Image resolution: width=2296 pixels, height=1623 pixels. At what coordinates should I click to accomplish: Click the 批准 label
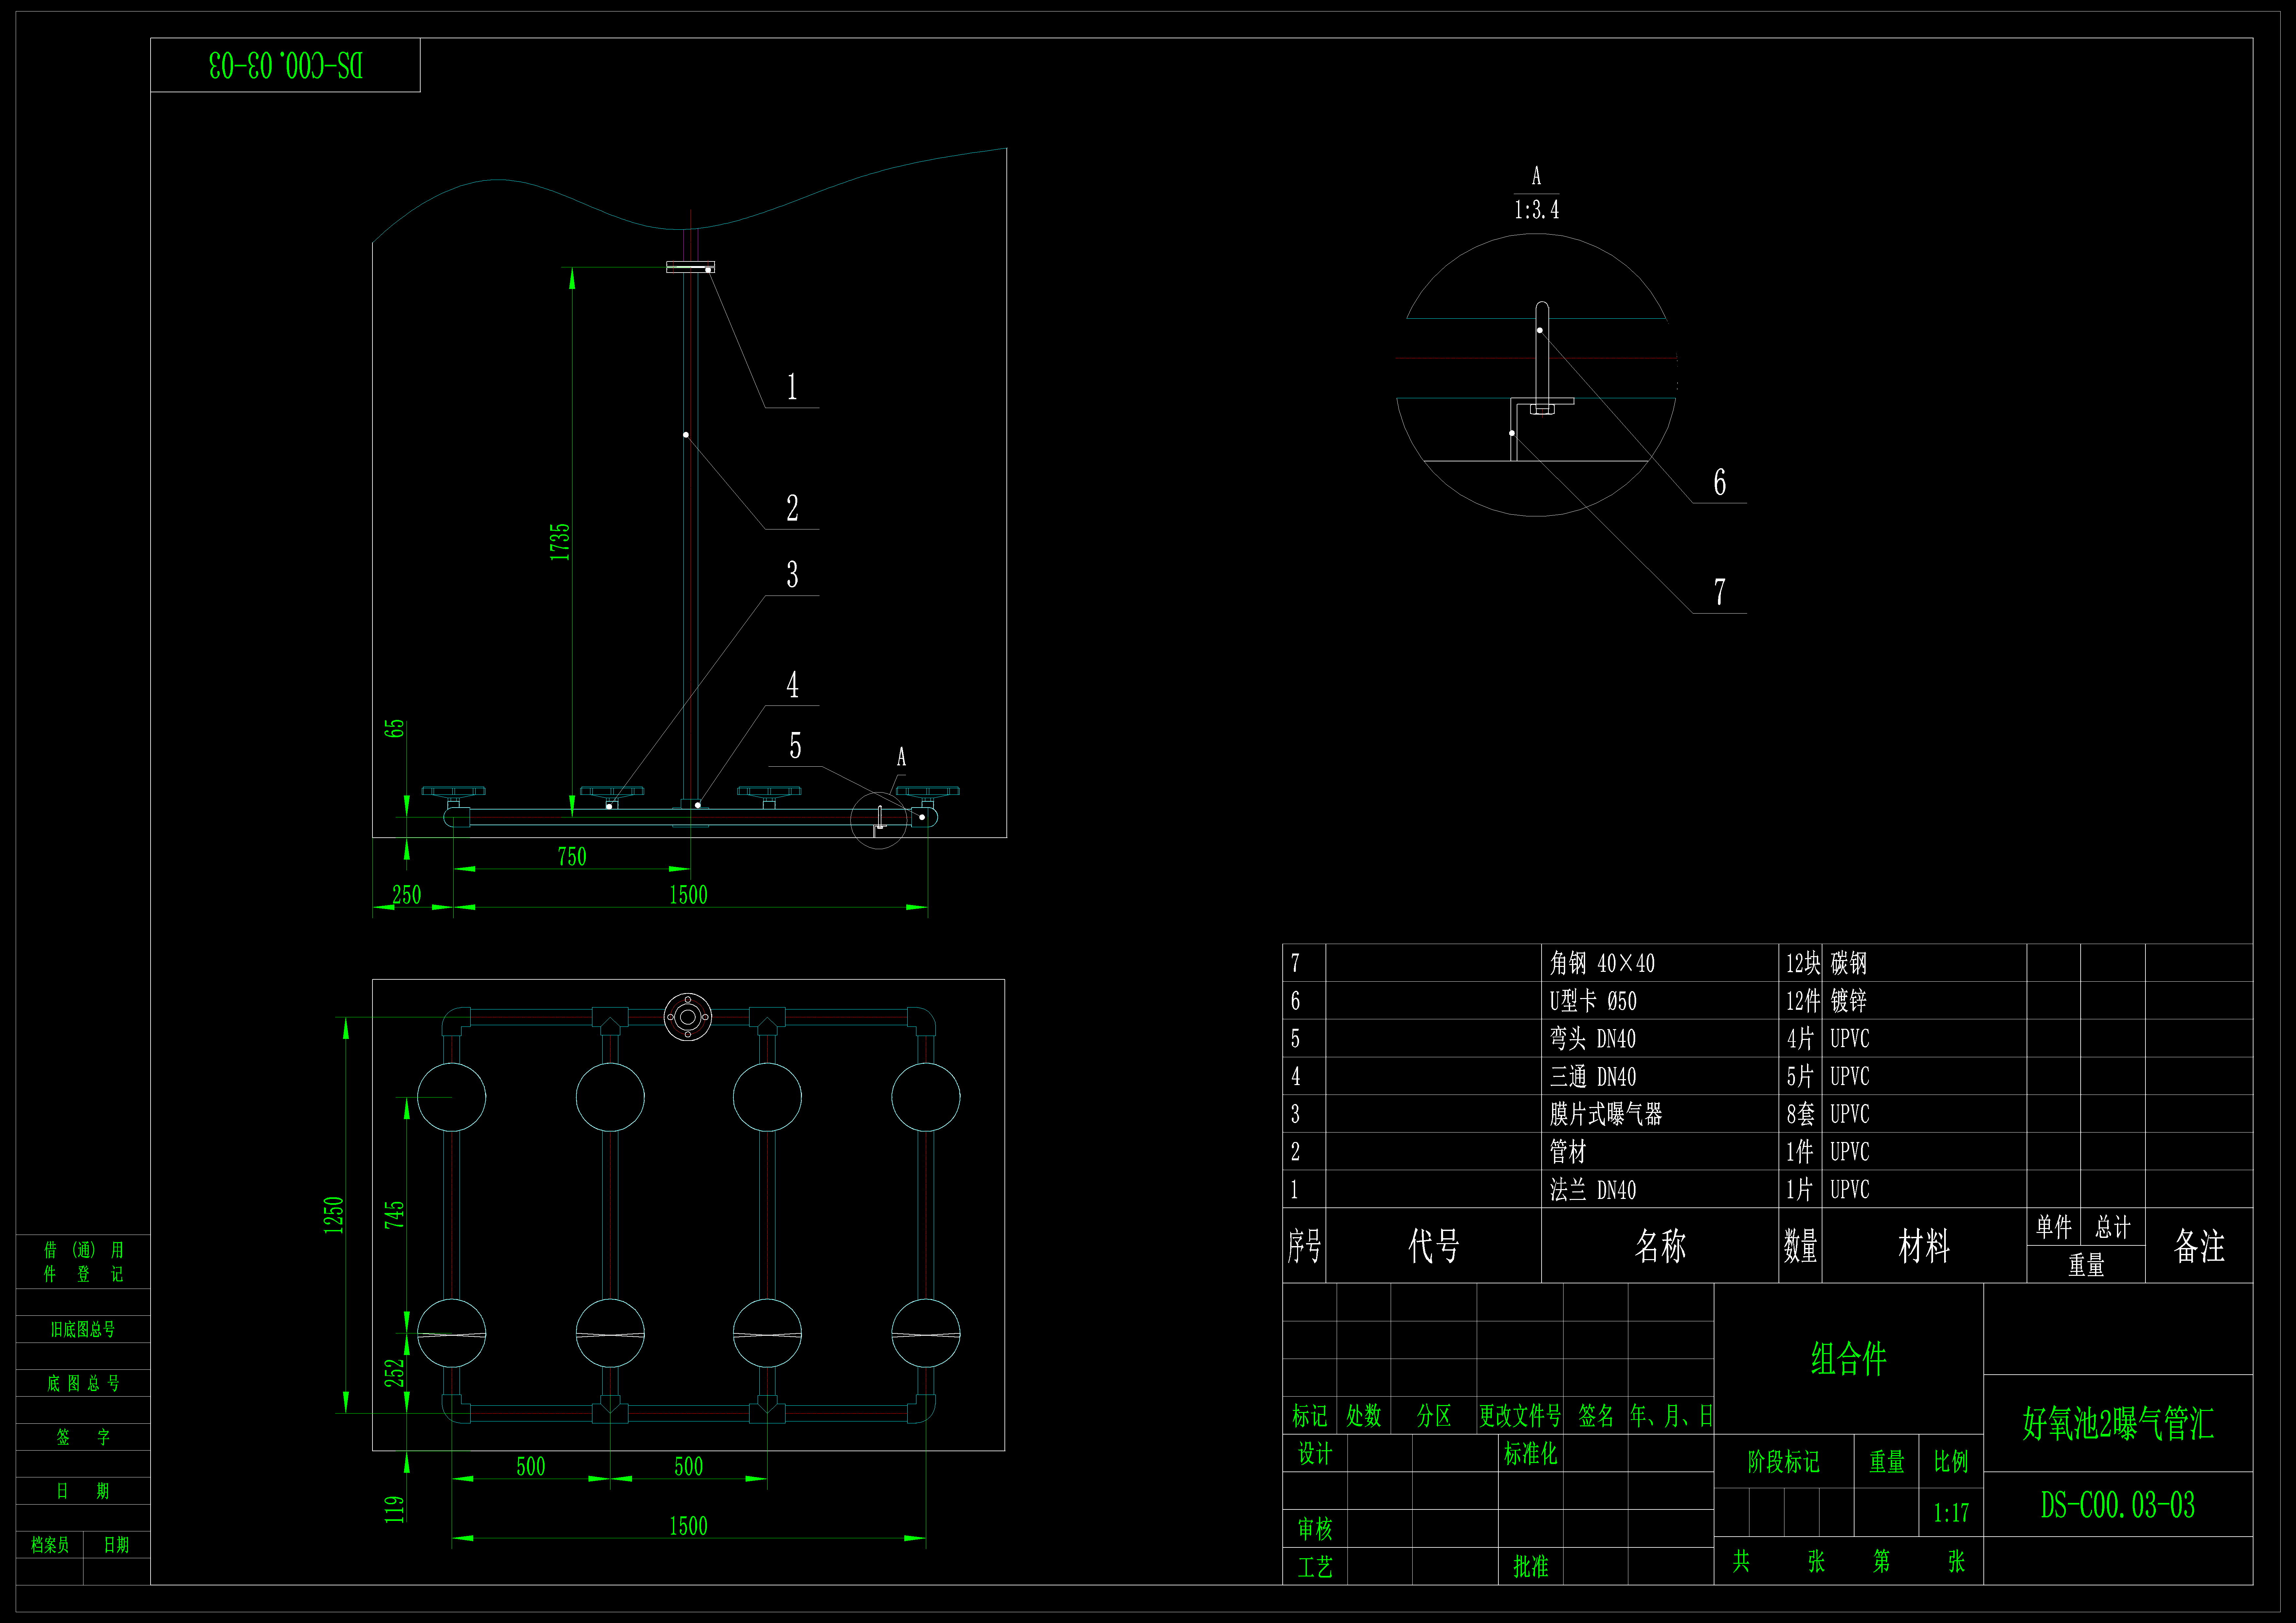[1531, 1567]
